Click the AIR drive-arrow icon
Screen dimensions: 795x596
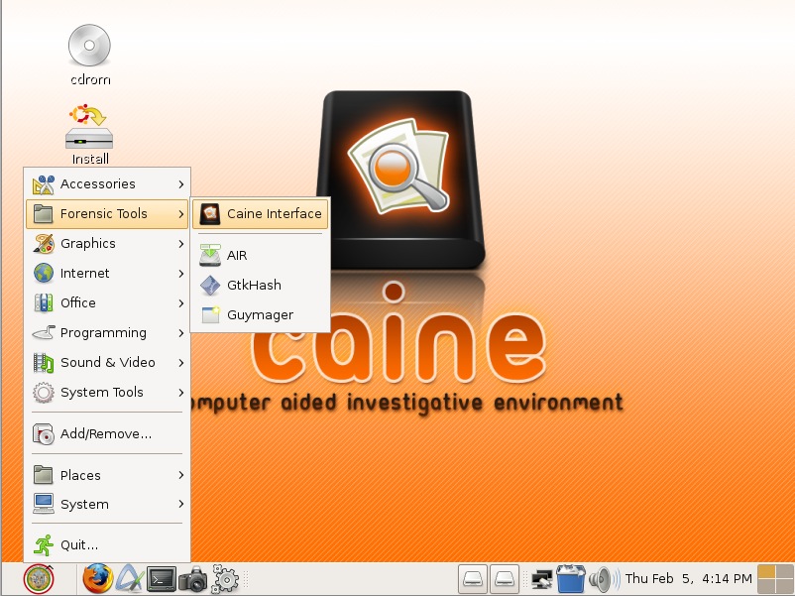coord(210,255)
